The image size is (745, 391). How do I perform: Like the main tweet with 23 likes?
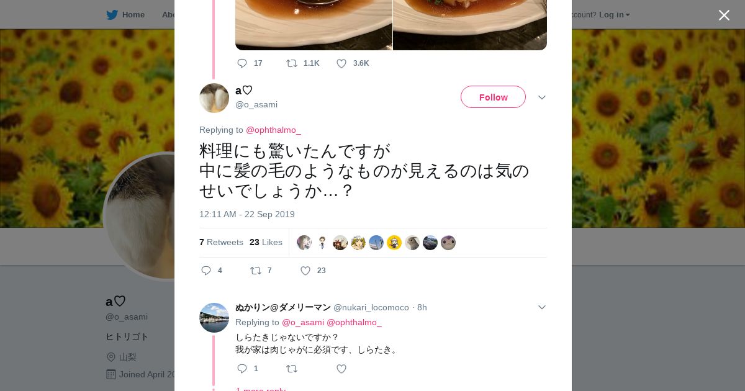click(305, 271)
